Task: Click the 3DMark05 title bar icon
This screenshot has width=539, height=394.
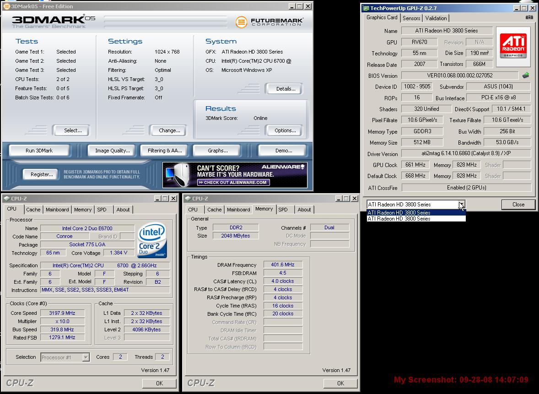Action: (6, 6)
